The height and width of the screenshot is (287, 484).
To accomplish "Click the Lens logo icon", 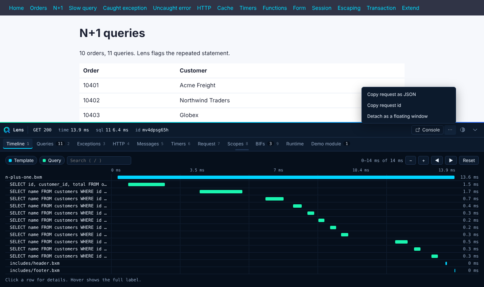I will 7,130.
